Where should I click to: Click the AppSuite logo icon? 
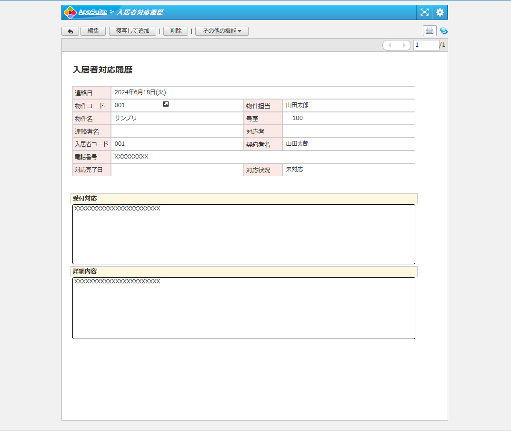pos(70,12)
